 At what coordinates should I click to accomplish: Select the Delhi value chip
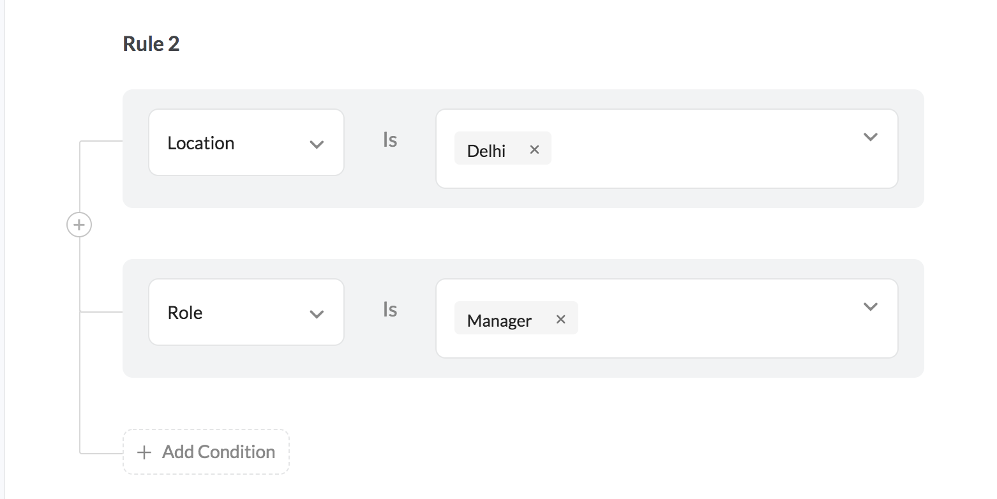486,150
